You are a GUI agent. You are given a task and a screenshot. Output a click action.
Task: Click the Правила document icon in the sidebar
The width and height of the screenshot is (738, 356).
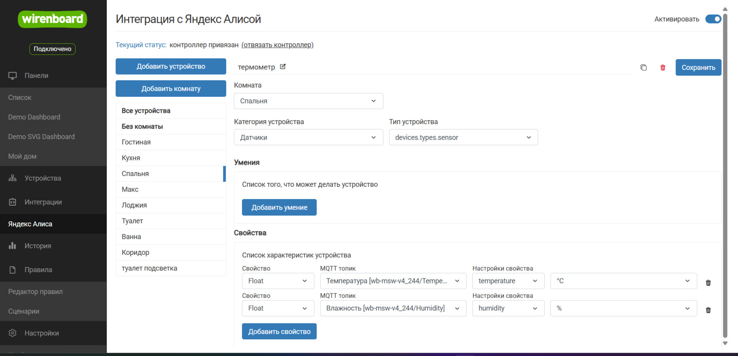13,269
